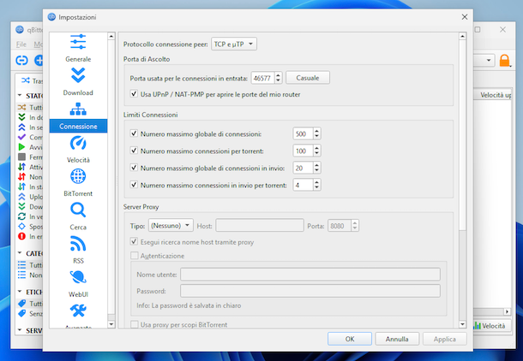Open the 'Protocollo connessione peer' dropdown
Image resolution: width=523 pixels, height=361 pixels.
(x=234, y=44)
